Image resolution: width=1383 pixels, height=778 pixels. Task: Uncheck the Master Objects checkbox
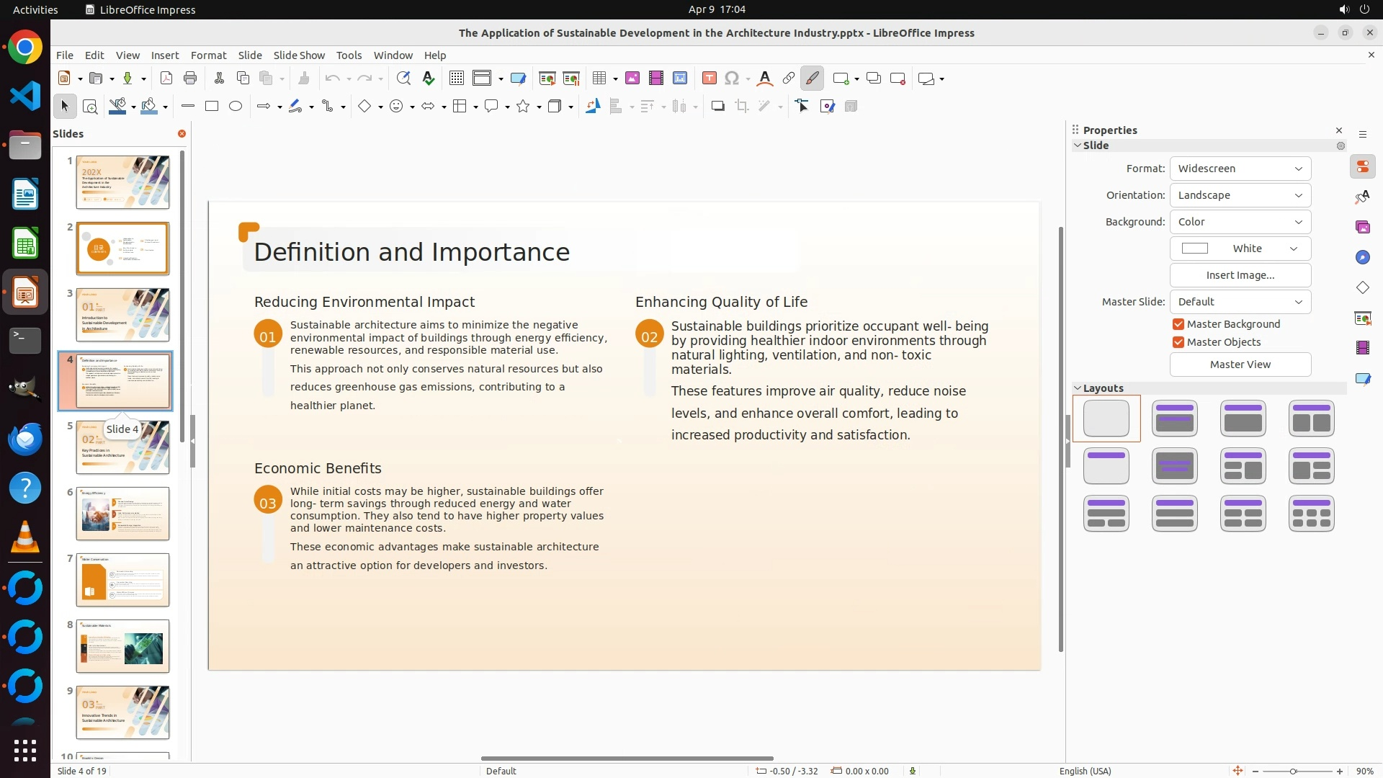tap(1178, 342)
